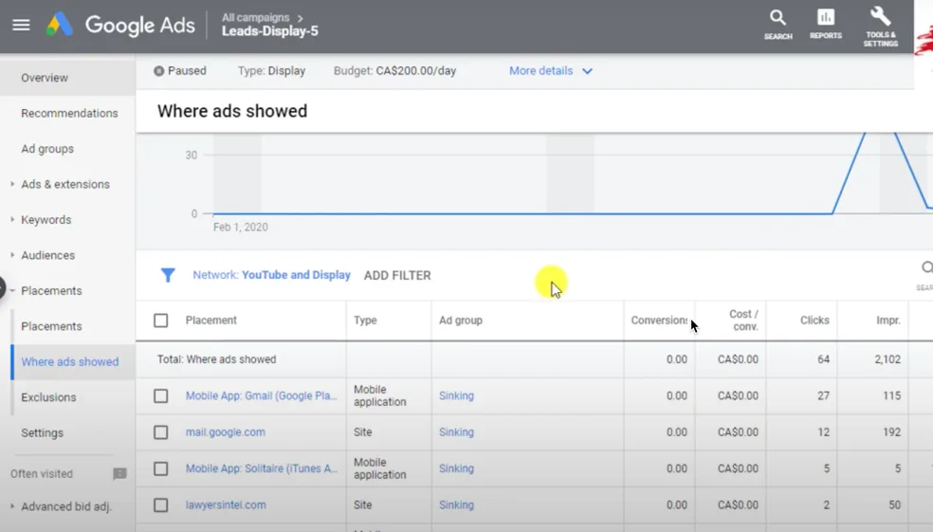Sort by the Placement column header
Screen dimensions: 933x532
pyautogui.click(x=211, y=321)
